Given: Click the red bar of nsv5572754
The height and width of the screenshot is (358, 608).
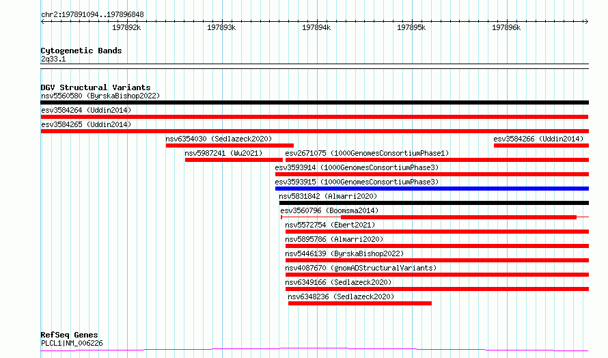Looking at the screenshot, I should [437, 232].
